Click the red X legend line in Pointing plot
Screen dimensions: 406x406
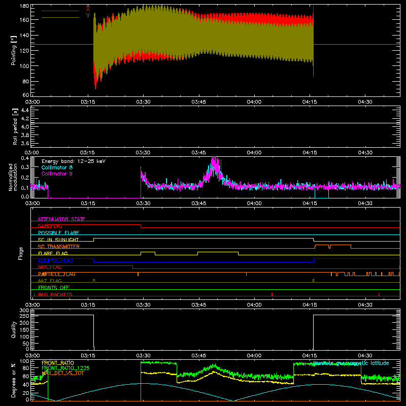pyautogui.click(x=60, y=11)
